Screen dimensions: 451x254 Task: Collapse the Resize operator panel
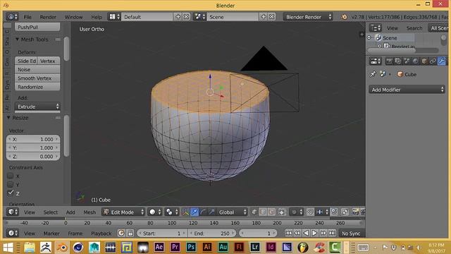pyautogui.click(x=8, y=118)
